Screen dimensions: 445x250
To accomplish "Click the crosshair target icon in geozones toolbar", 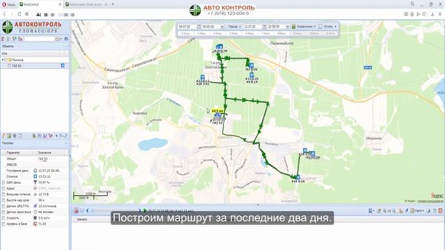I will [x=15, y=136].
